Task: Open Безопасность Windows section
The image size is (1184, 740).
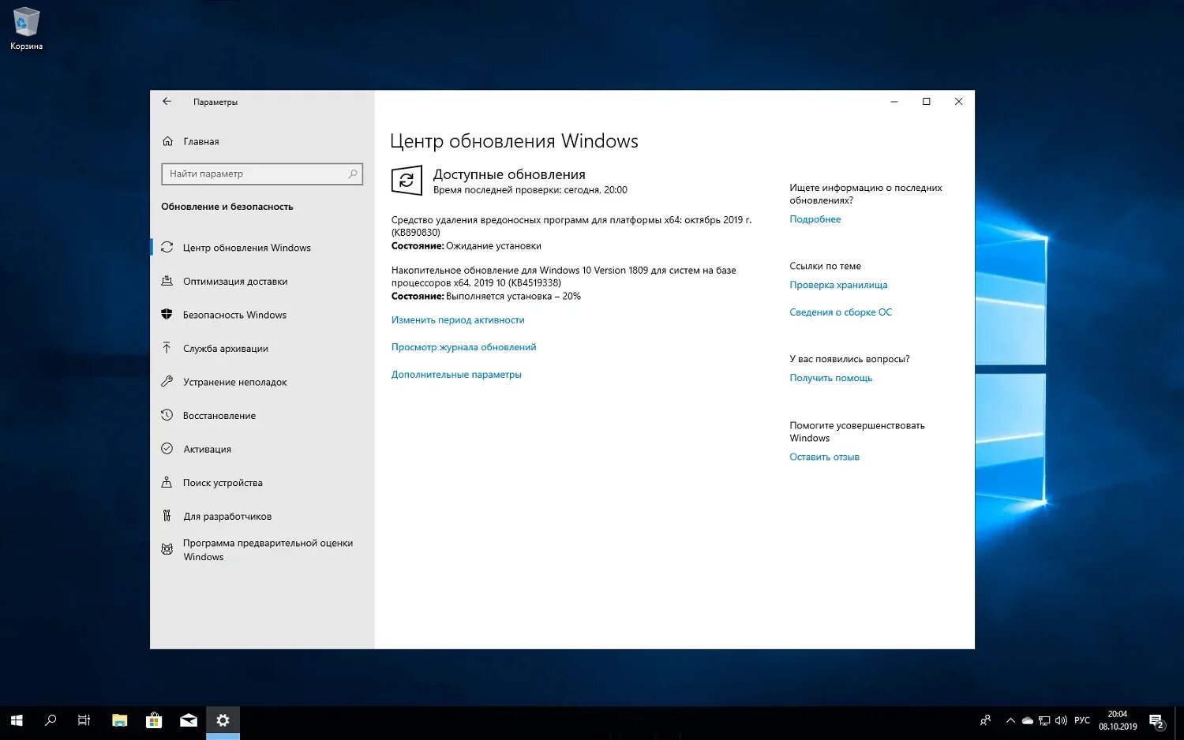Action: [x=234, y=315]
